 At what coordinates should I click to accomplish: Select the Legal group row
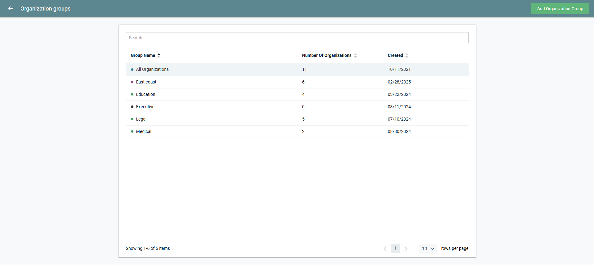(141, 119)
